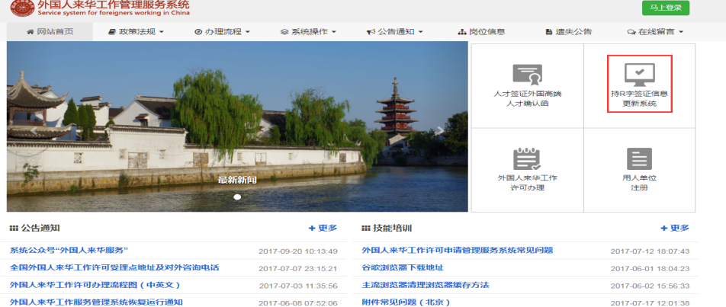Open the 公告通知 menu
Viewport: 726px width, 307px height.
(x=395, y=32)
